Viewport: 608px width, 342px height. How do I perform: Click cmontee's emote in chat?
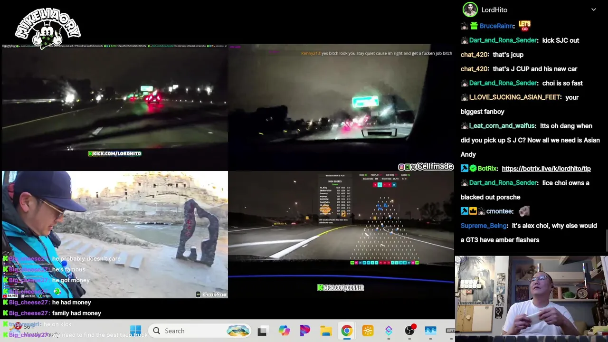pyautogui.click(x=524, y=211)
